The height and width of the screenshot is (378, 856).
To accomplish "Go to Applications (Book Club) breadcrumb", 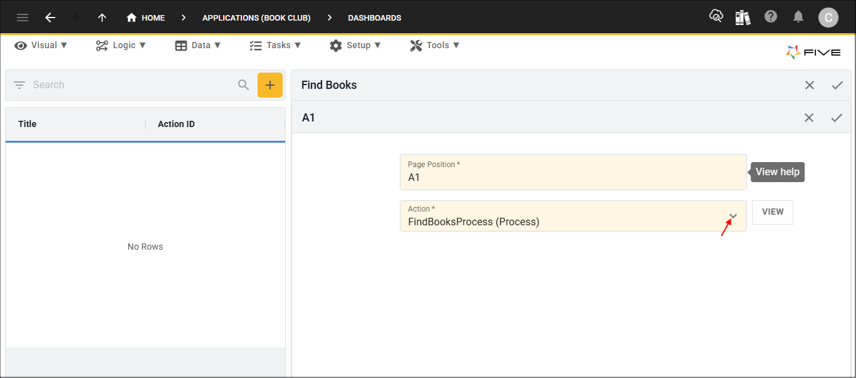I will tap(256, 18).
